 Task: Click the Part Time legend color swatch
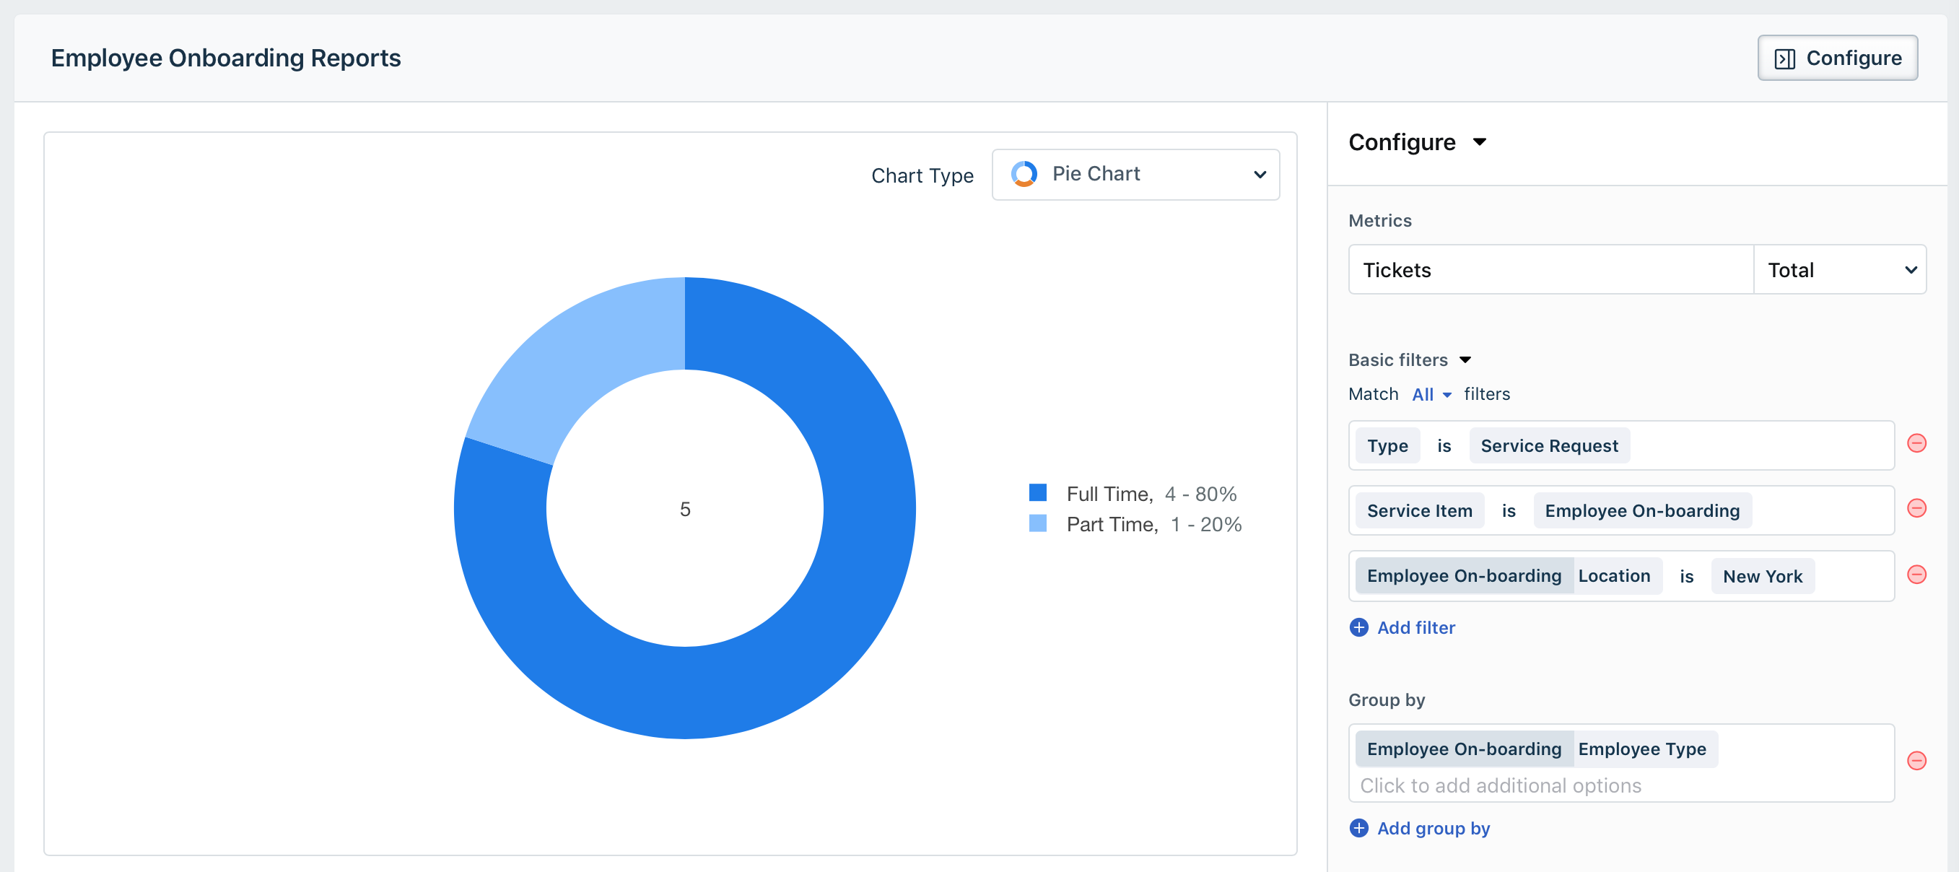(1037, 523)
